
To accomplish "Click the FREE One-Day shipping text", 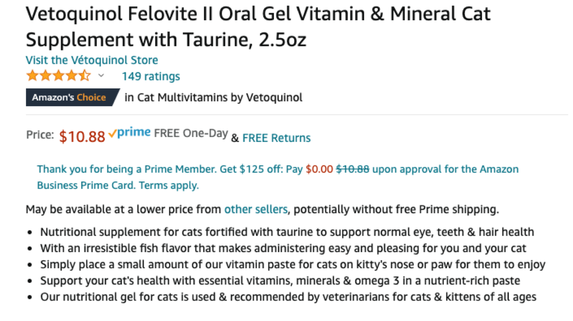I will [x=191, y=133].
